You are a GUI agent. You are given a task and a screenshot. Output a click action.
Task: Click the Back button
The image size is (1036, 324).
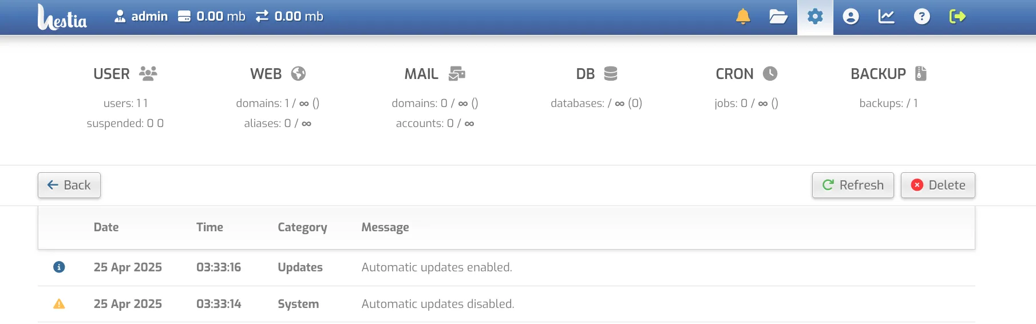(x=69, y=185)
